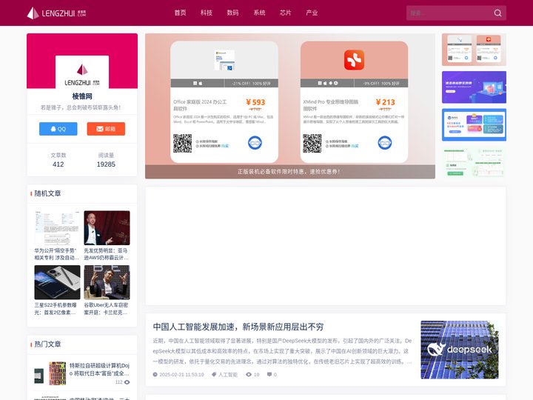533x400 pixels.
Task: Click the QR code on Office card
Action: click(183, 143)
